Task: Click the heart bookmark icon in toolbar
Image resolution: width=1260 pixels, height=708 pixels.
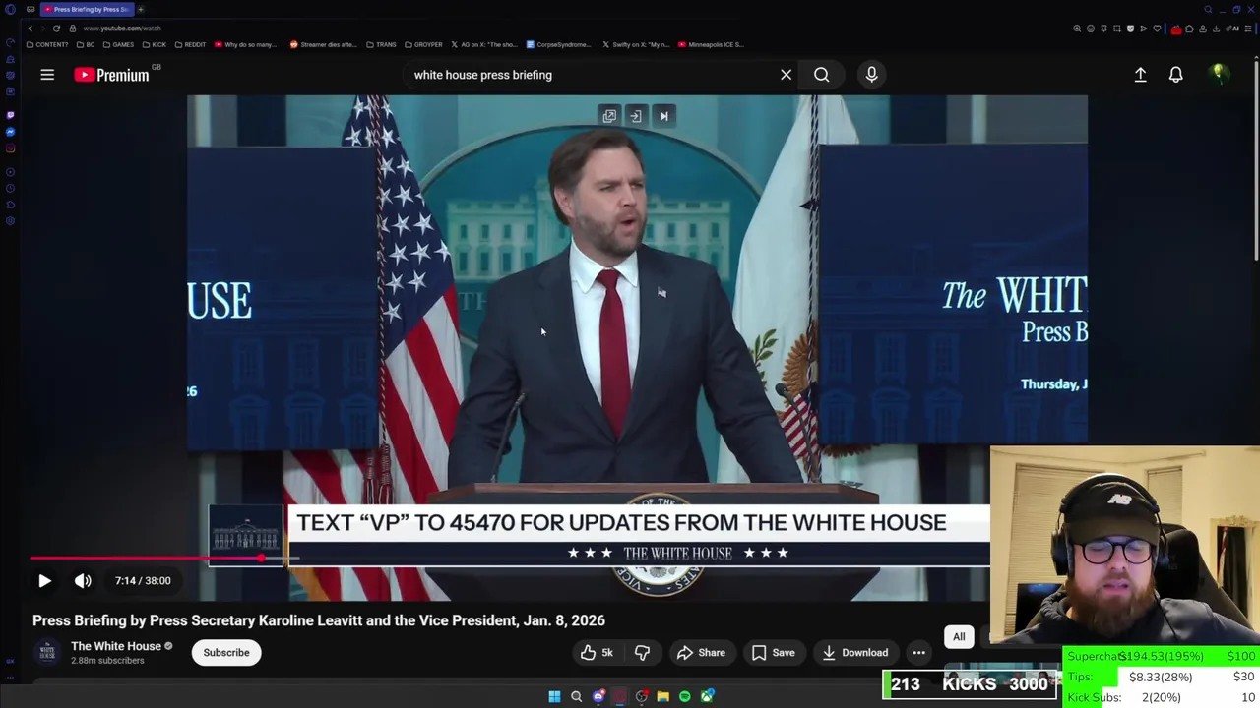Action: point(1157,29)
